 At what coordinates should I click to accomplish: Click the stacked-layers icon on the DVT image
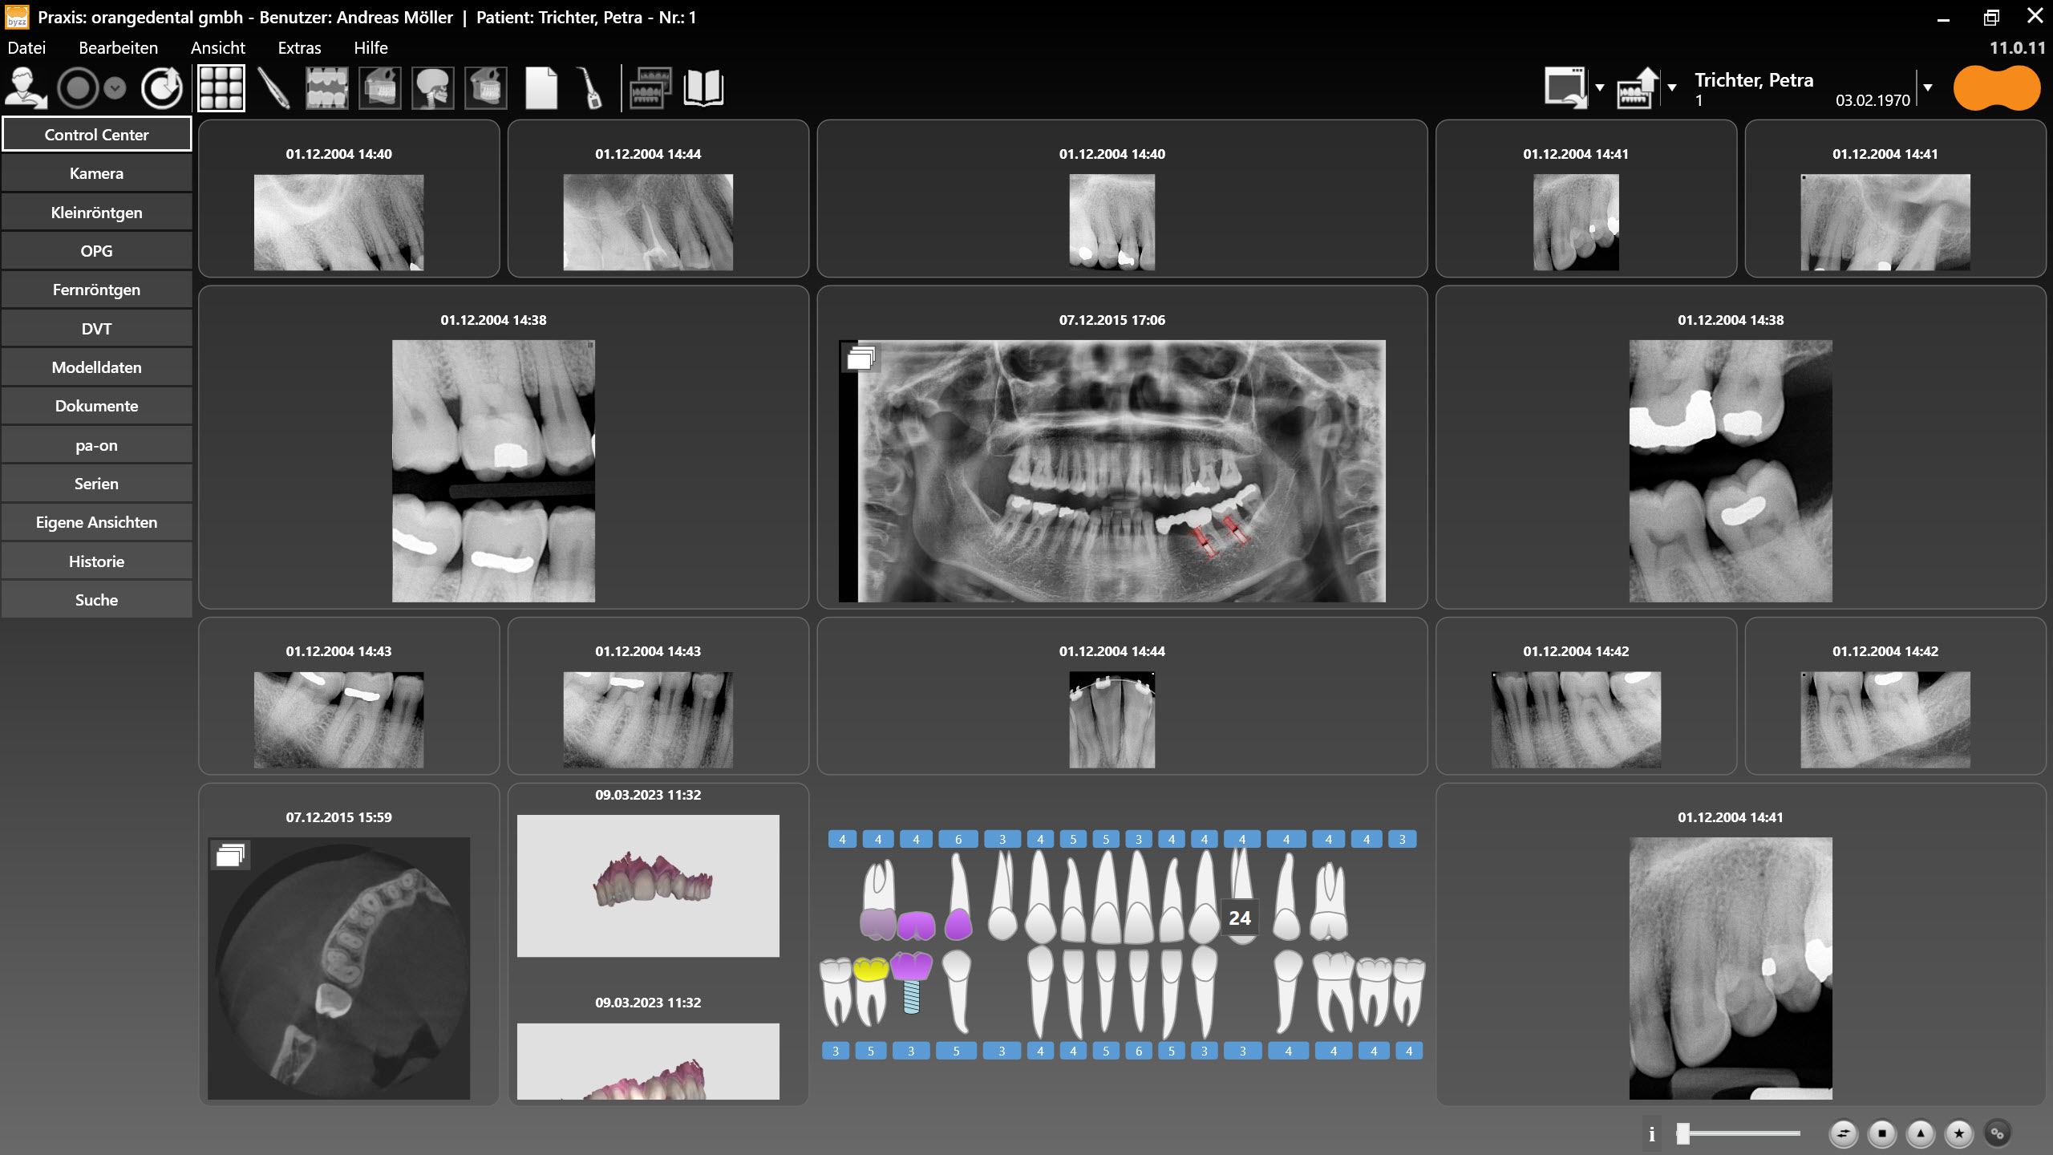(231, 855)
